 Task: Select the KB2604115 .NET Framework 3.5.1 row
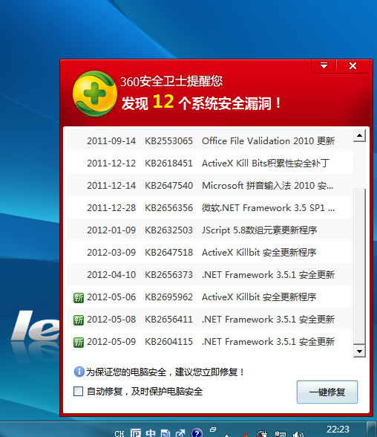pyautogui.click(x=209, y=341)
